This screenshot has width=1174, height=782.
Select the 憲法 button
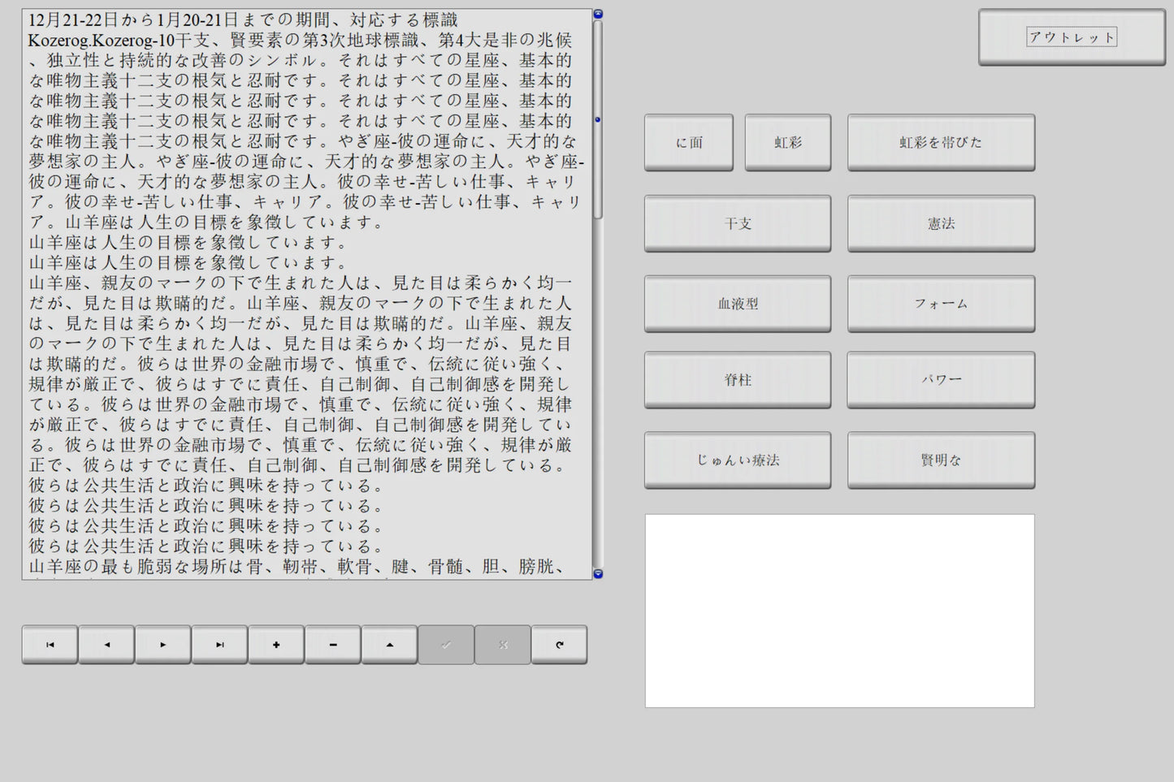(941, 223)
